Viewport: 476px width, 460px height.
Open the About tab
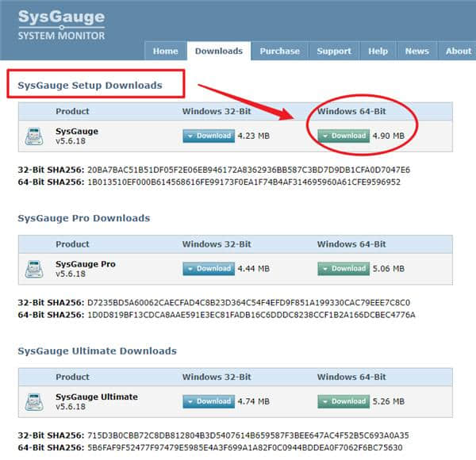pyautogui.click(x=458, y=51)
